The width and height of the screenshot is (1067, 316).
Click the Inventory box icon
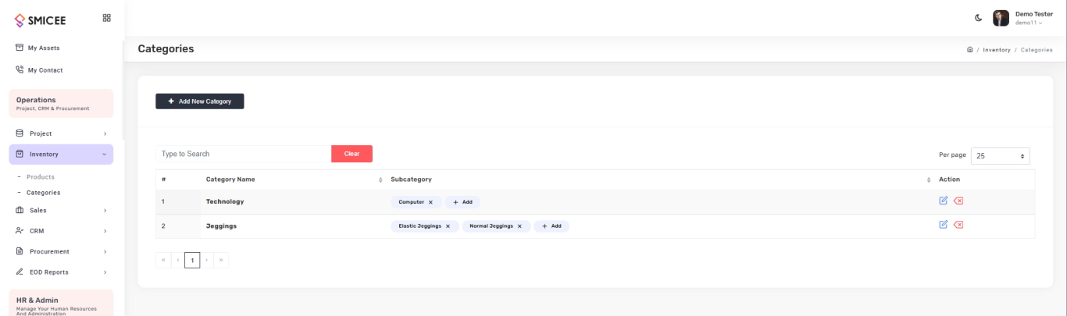click(20, 154)
